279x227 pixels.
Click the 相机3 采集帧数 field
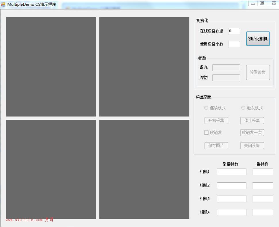click(232, 199)
